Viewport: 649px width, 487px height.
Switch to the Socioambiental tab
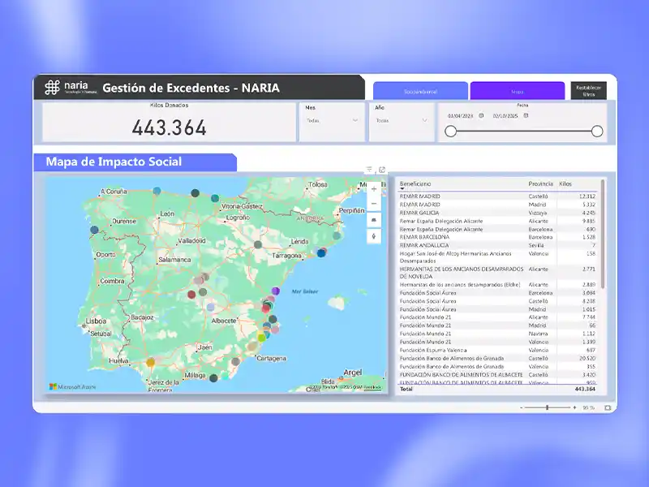tap(420, 91)
